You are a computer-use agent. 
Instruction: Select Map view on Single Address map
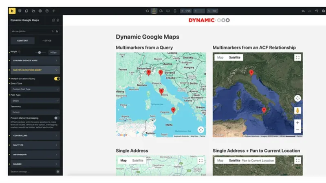tap(123, 161)
